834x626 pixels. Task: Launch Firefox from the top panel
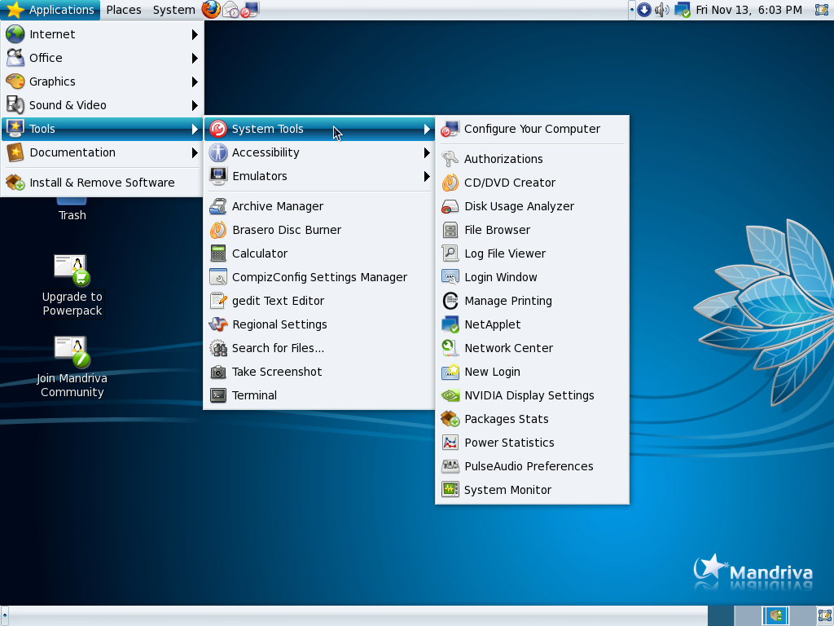point(211,10)
